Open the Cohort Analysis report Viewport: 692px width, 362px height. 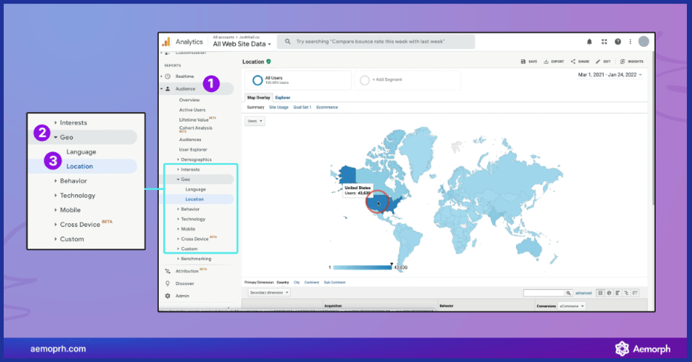click(196, 128)
